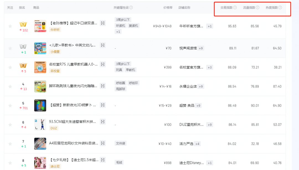The width and height of the screenshot is (299, 170).
Task: Sort by 交易指数 column header
Action: point(226,7)
